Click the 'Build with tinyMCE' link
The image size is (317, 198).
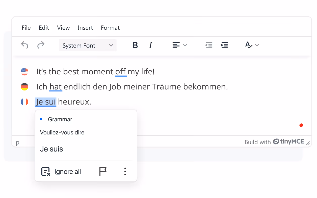click(275, 141)
